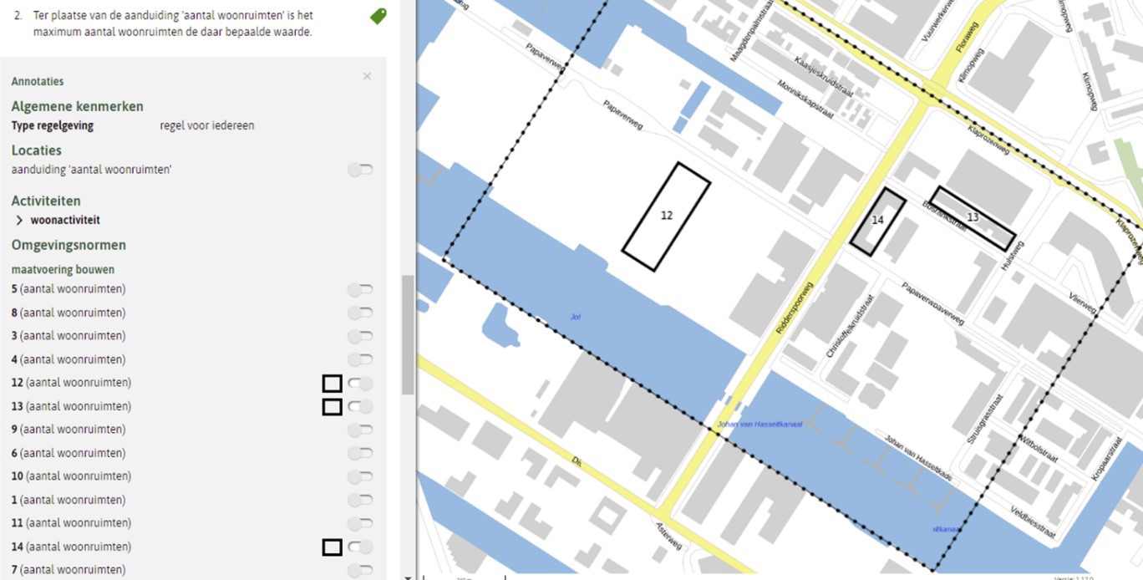Image resolution: width=1143 pixels, height=580 pixels.
Task: Click the Ridderspoorweg street label
Action: pos(795,308)
